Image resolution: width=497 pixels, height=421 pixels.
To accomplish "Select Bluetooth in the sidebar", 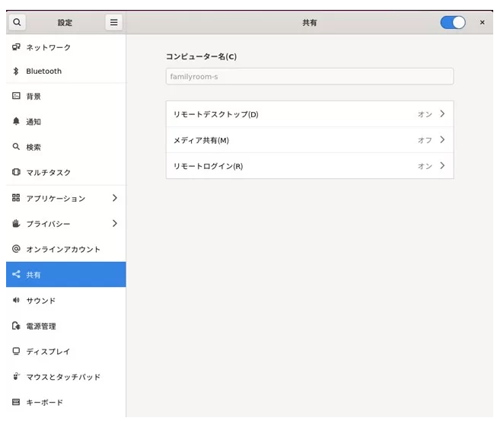I will tap(66, 71).
